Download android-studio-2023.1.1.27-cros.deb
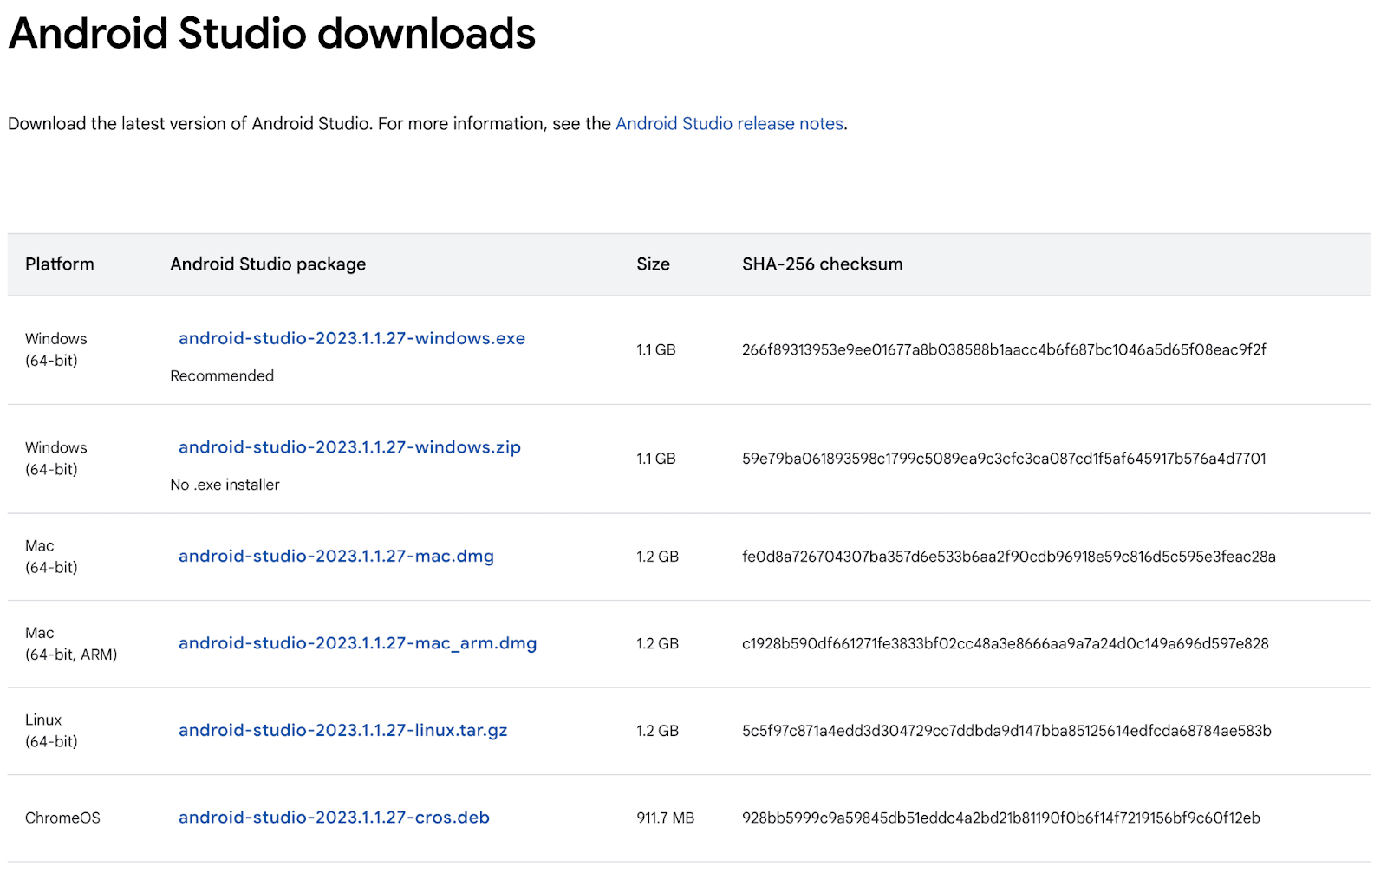Screen dimensions: 1387x873 [334, 818]
